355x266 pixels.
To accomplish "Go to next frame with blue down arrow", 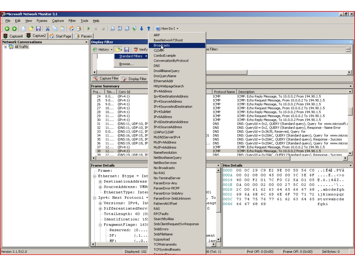I will pos(141,28).
